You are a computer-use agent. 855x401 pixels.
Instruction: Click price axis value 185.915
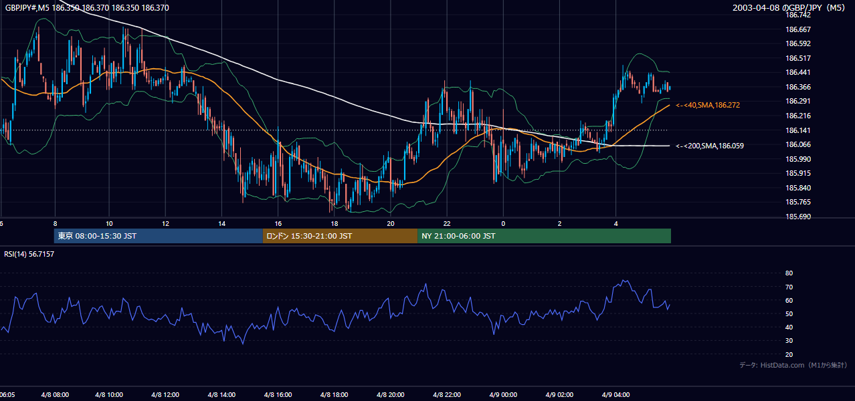click(x=797, y=174)
